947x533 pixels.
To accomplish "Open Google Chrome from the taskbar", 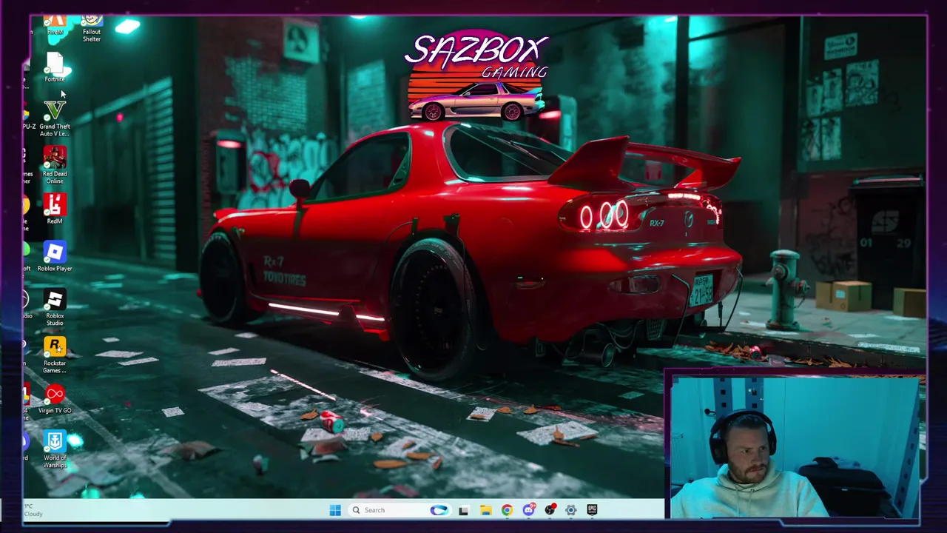I will [507, 510].
